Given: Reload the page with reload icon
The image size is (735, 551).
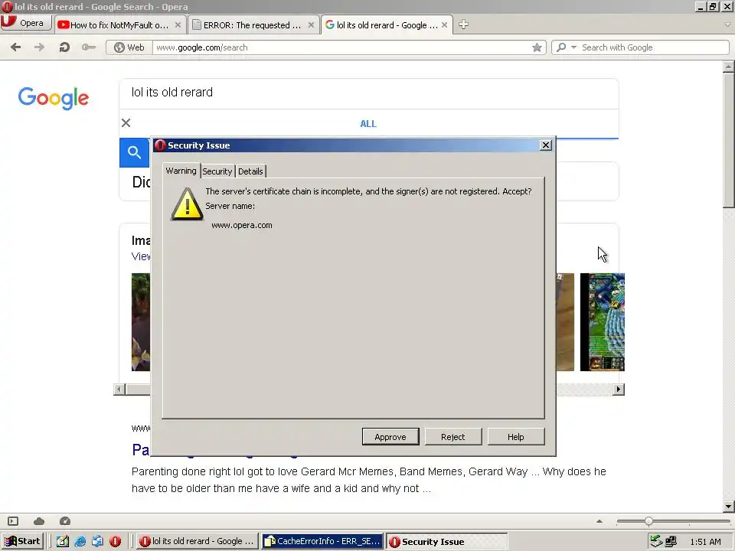Looking at the screenshot, I should click(64, 47).
